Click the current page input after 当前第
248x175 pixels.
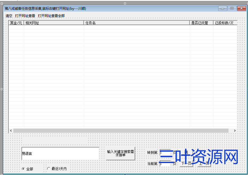pos(166,164)
